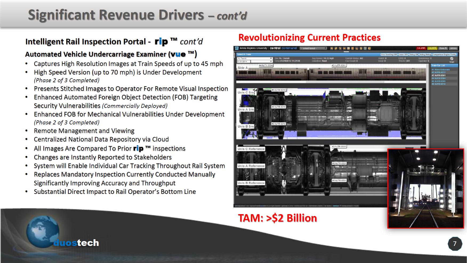Click the envelope icon in toolbar
Viewport: 467px width, 263px height.
point(345,48)
